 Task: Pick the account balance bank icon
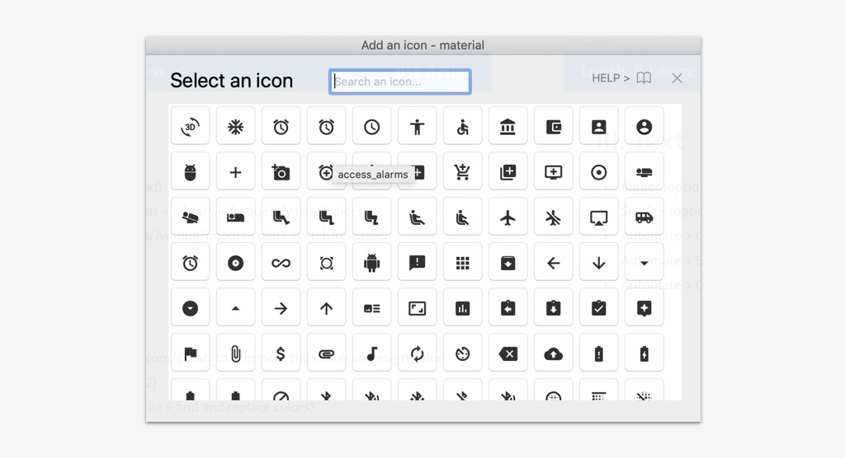(507, 127)
